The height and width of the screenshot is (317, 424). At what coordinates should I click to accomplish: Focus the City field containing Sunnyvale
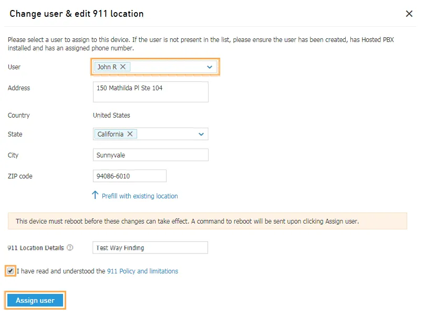pyautogui.click(x=151, y=155)
